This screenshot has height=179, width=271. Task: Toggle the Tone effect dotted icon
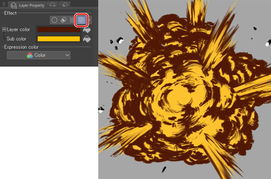coord(72,20)
